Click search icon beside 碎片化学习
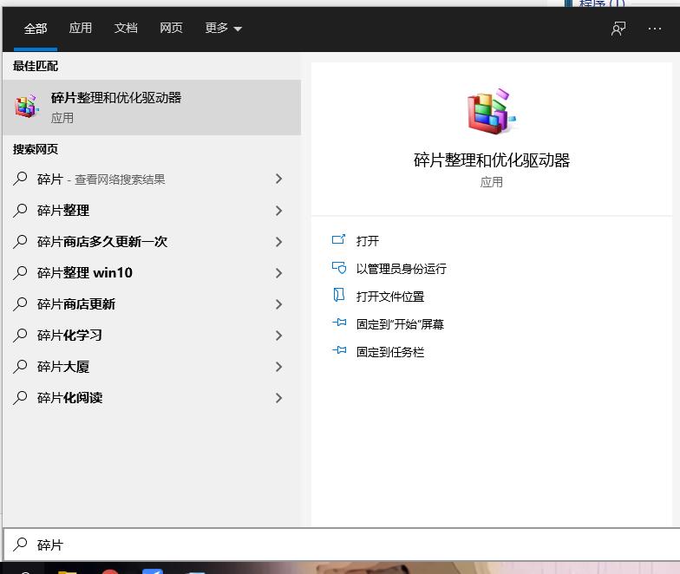This screenshot has width=680, height=574. tap(20, 335)
